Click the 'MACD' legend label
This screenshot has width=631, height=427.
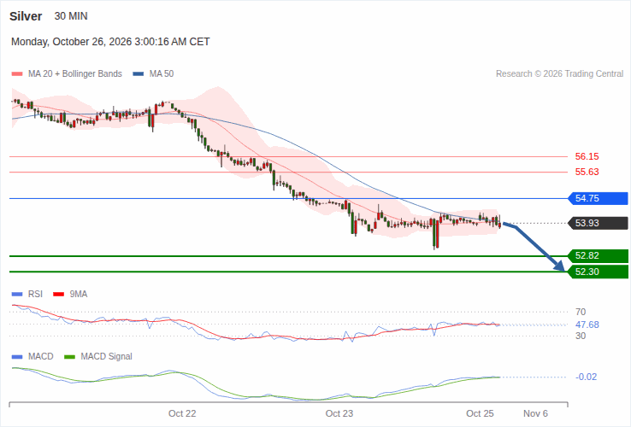[x=41, y=357]
